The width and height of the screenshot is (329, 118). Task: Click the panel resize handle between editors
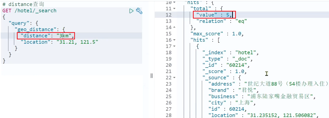(x=151, y=76)
